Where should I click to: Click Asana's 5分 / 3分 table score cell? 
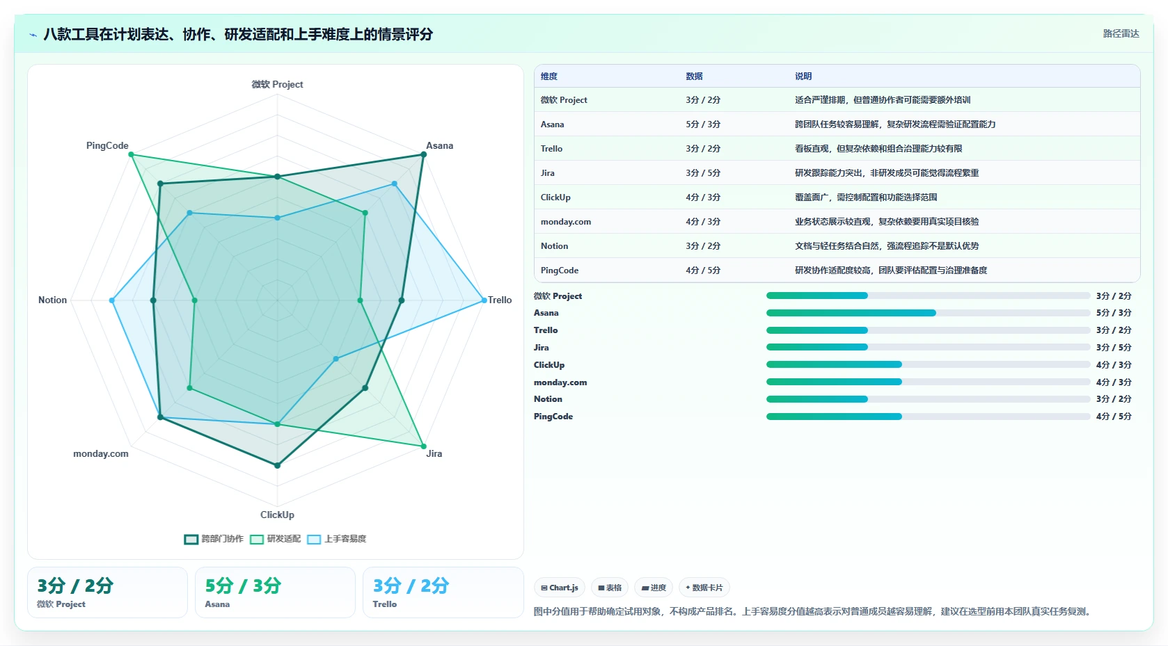[703, 124]
